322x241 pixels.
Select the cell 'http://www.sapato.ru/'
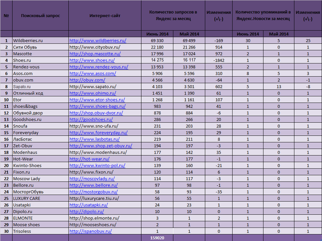(x=105, y=87)
